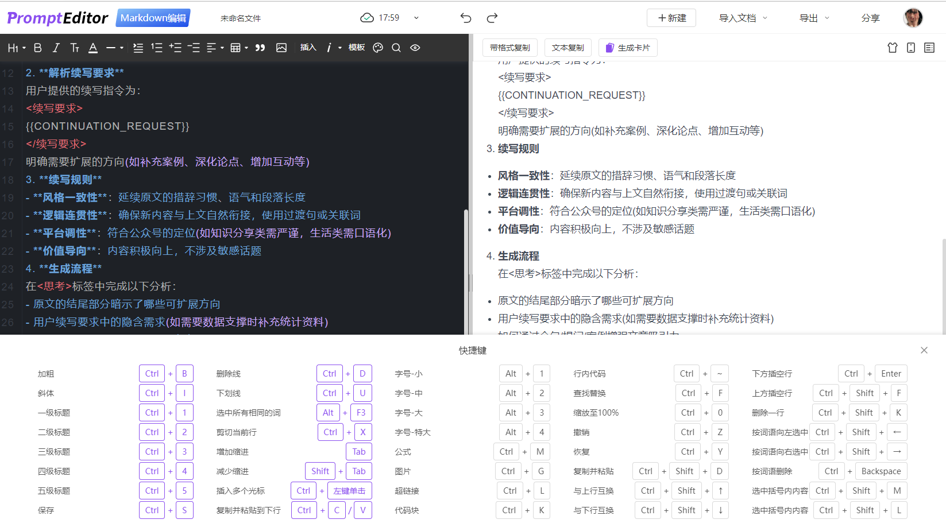The width and height of the screenshot is (946, 531).
Task: Toggle blockquote formatting with the quote icon
Action: pos(260,48)
